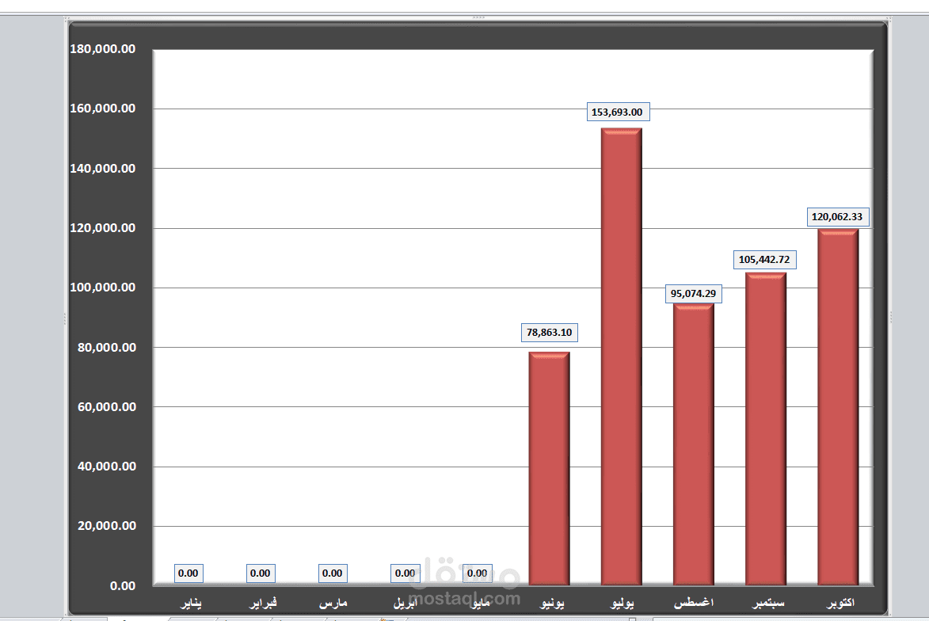The height and width of the screenshot is (621, 929).
Task: Click the 153,693.00 data label
Action: click(x=618, y=112)
